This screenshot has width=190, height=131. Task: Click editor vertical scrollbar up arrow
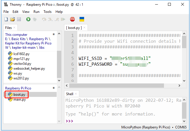(184, 34)
